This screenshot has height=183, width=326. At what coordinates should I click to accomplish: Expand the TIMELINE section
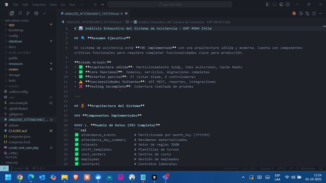click(11, 163)
